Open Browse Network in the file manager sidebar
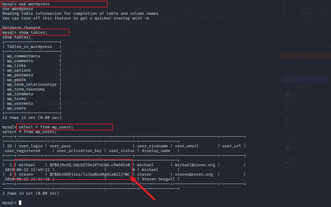 [304, 165]
